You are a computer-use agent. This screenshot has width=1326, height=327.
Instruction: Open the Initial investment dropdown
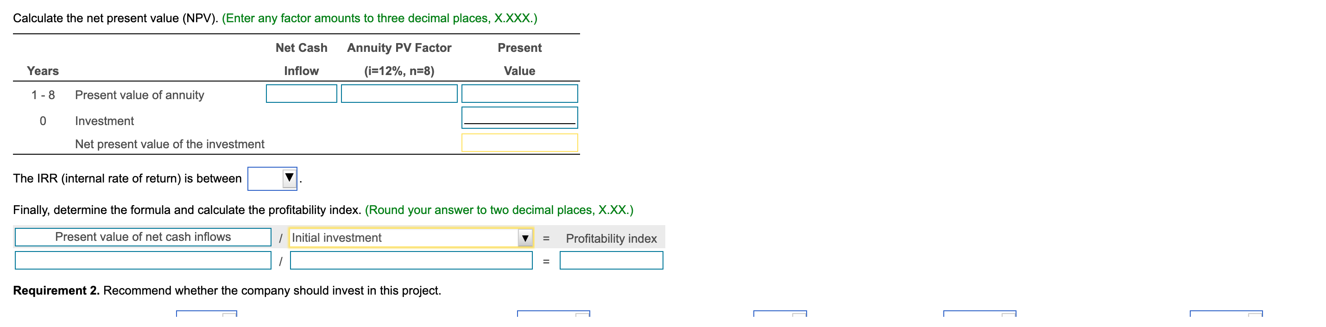pos(409,238)
